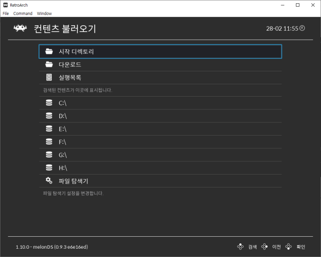Click the folder icon beside 시작 디렉토리
The width and height of the screenshot is (321, 257).
(x=49, y=51)
